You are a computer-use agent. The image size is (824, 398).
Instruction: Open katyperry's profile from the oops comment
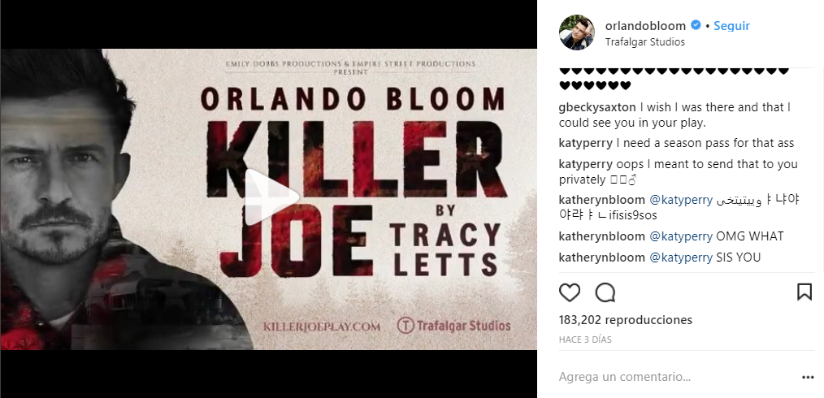click(x=586, y=163)
